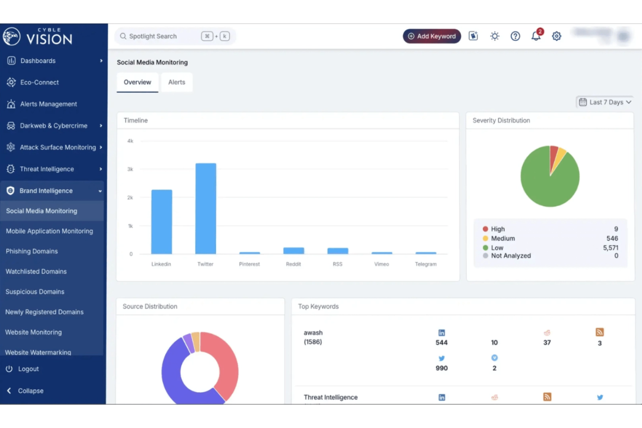Click the blurred user profile avatar
This screenshot has height=428, width=642.
(x=623, y=36)
